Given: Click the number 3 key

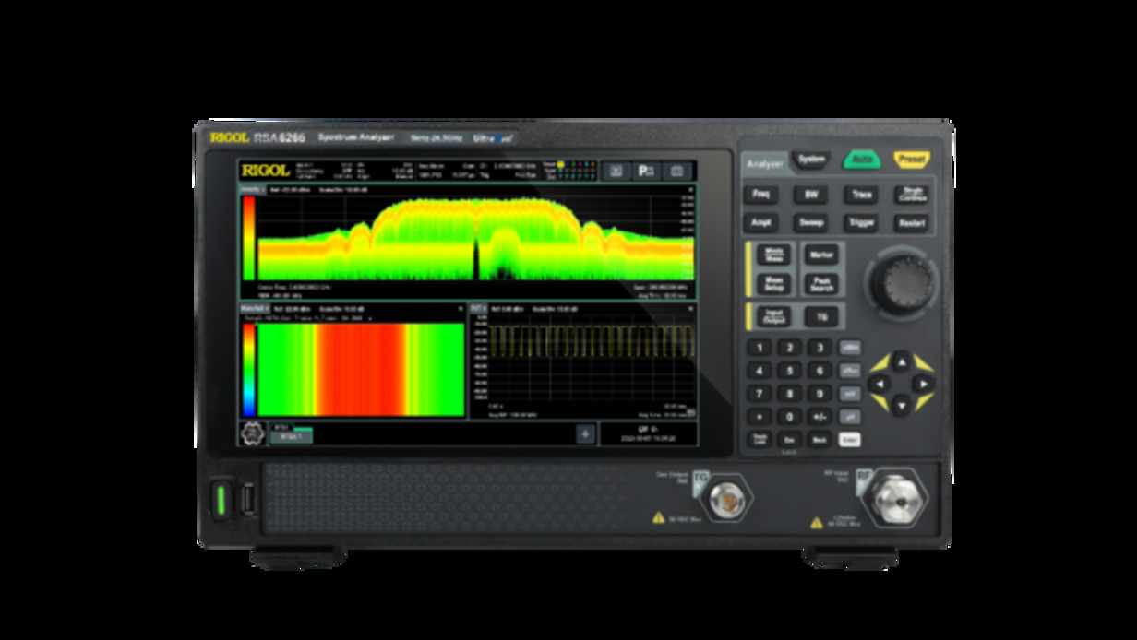Looking at the screenshot, I should 820,348.
